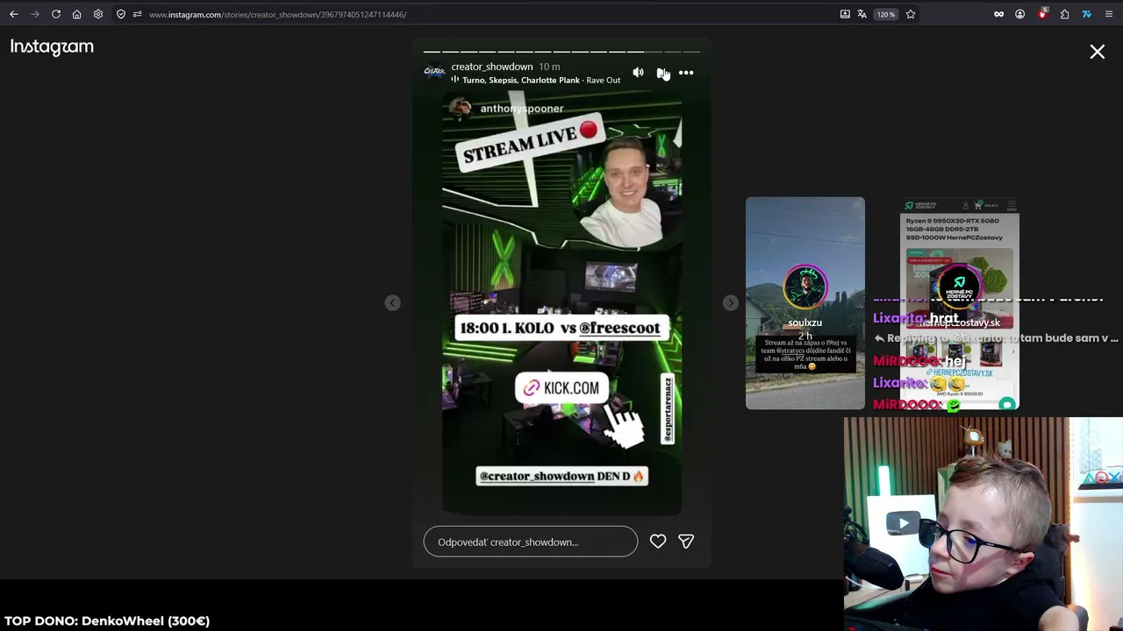Screen dimensions: 1123x631
Task: Jump to the first story segment bar
Action: point(432,53)
